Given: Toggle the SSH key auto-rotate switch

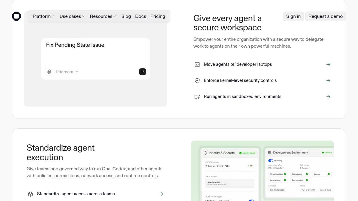Looking at the screenshot, I should 251,200.
